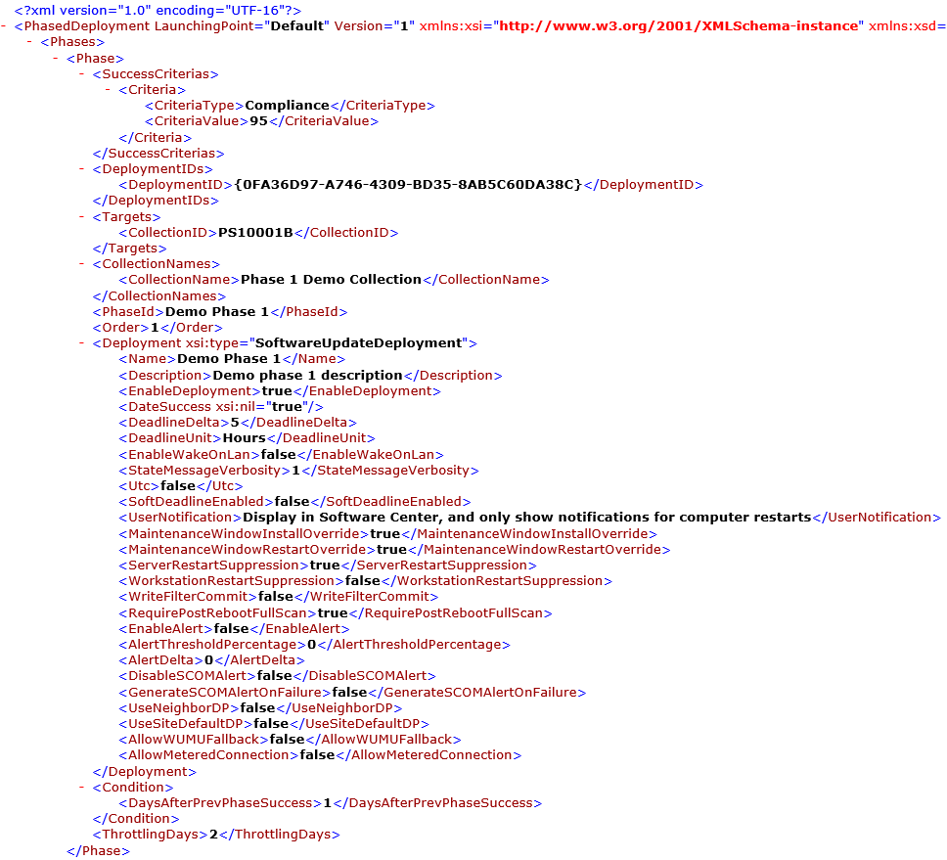Screen dimensions: 947x860
Task: Click the closing /Condition tag
Action: click(136, 818)
